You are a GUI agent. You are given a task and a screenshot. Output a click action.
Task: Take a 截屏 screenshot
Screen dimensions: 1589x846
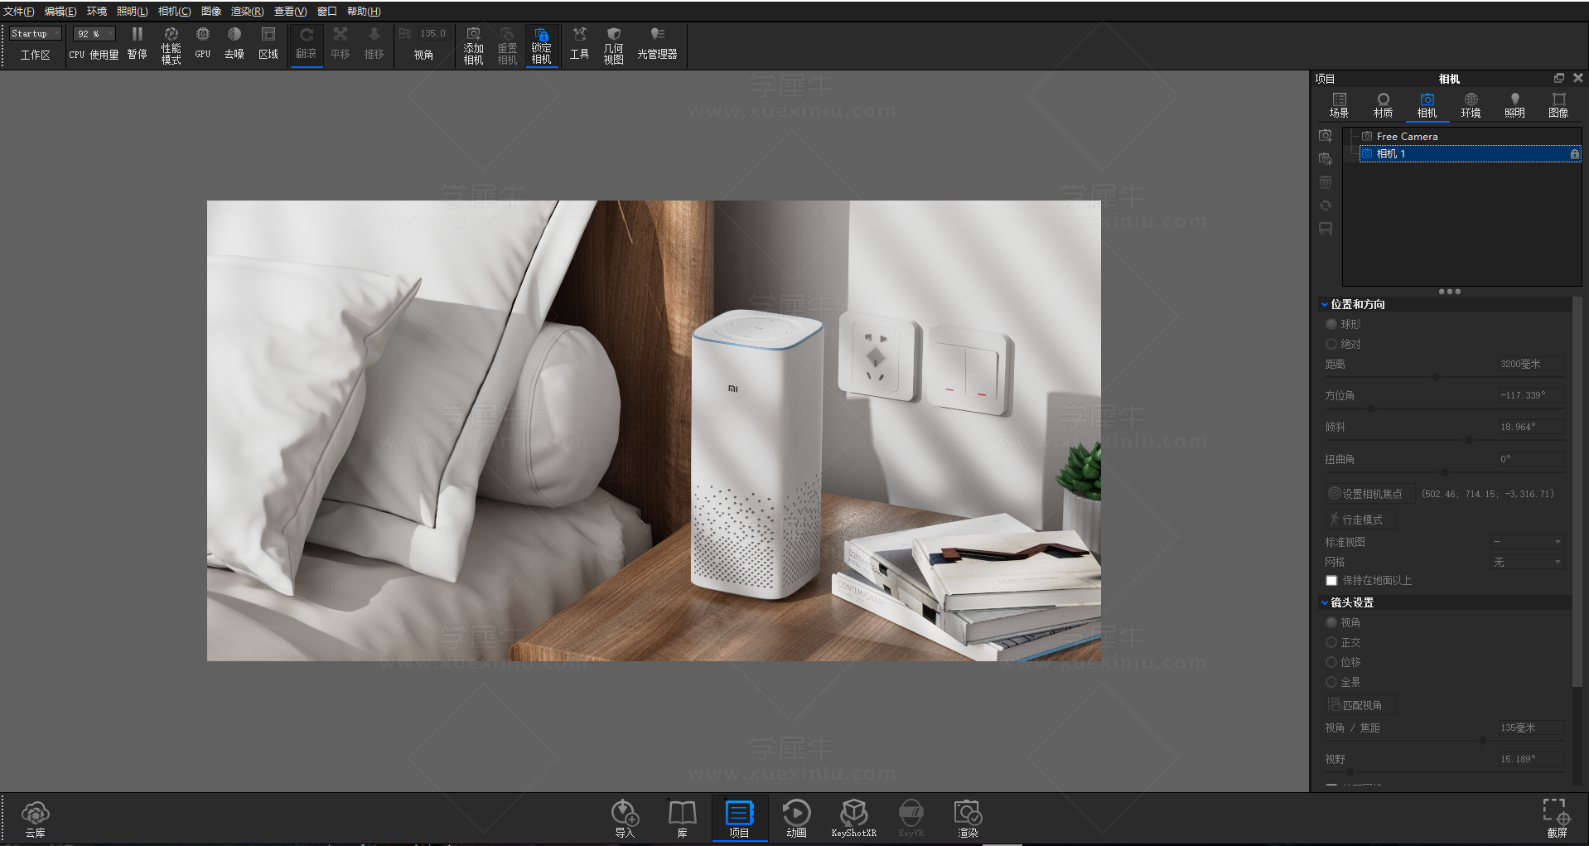(x=1557, y=819)
